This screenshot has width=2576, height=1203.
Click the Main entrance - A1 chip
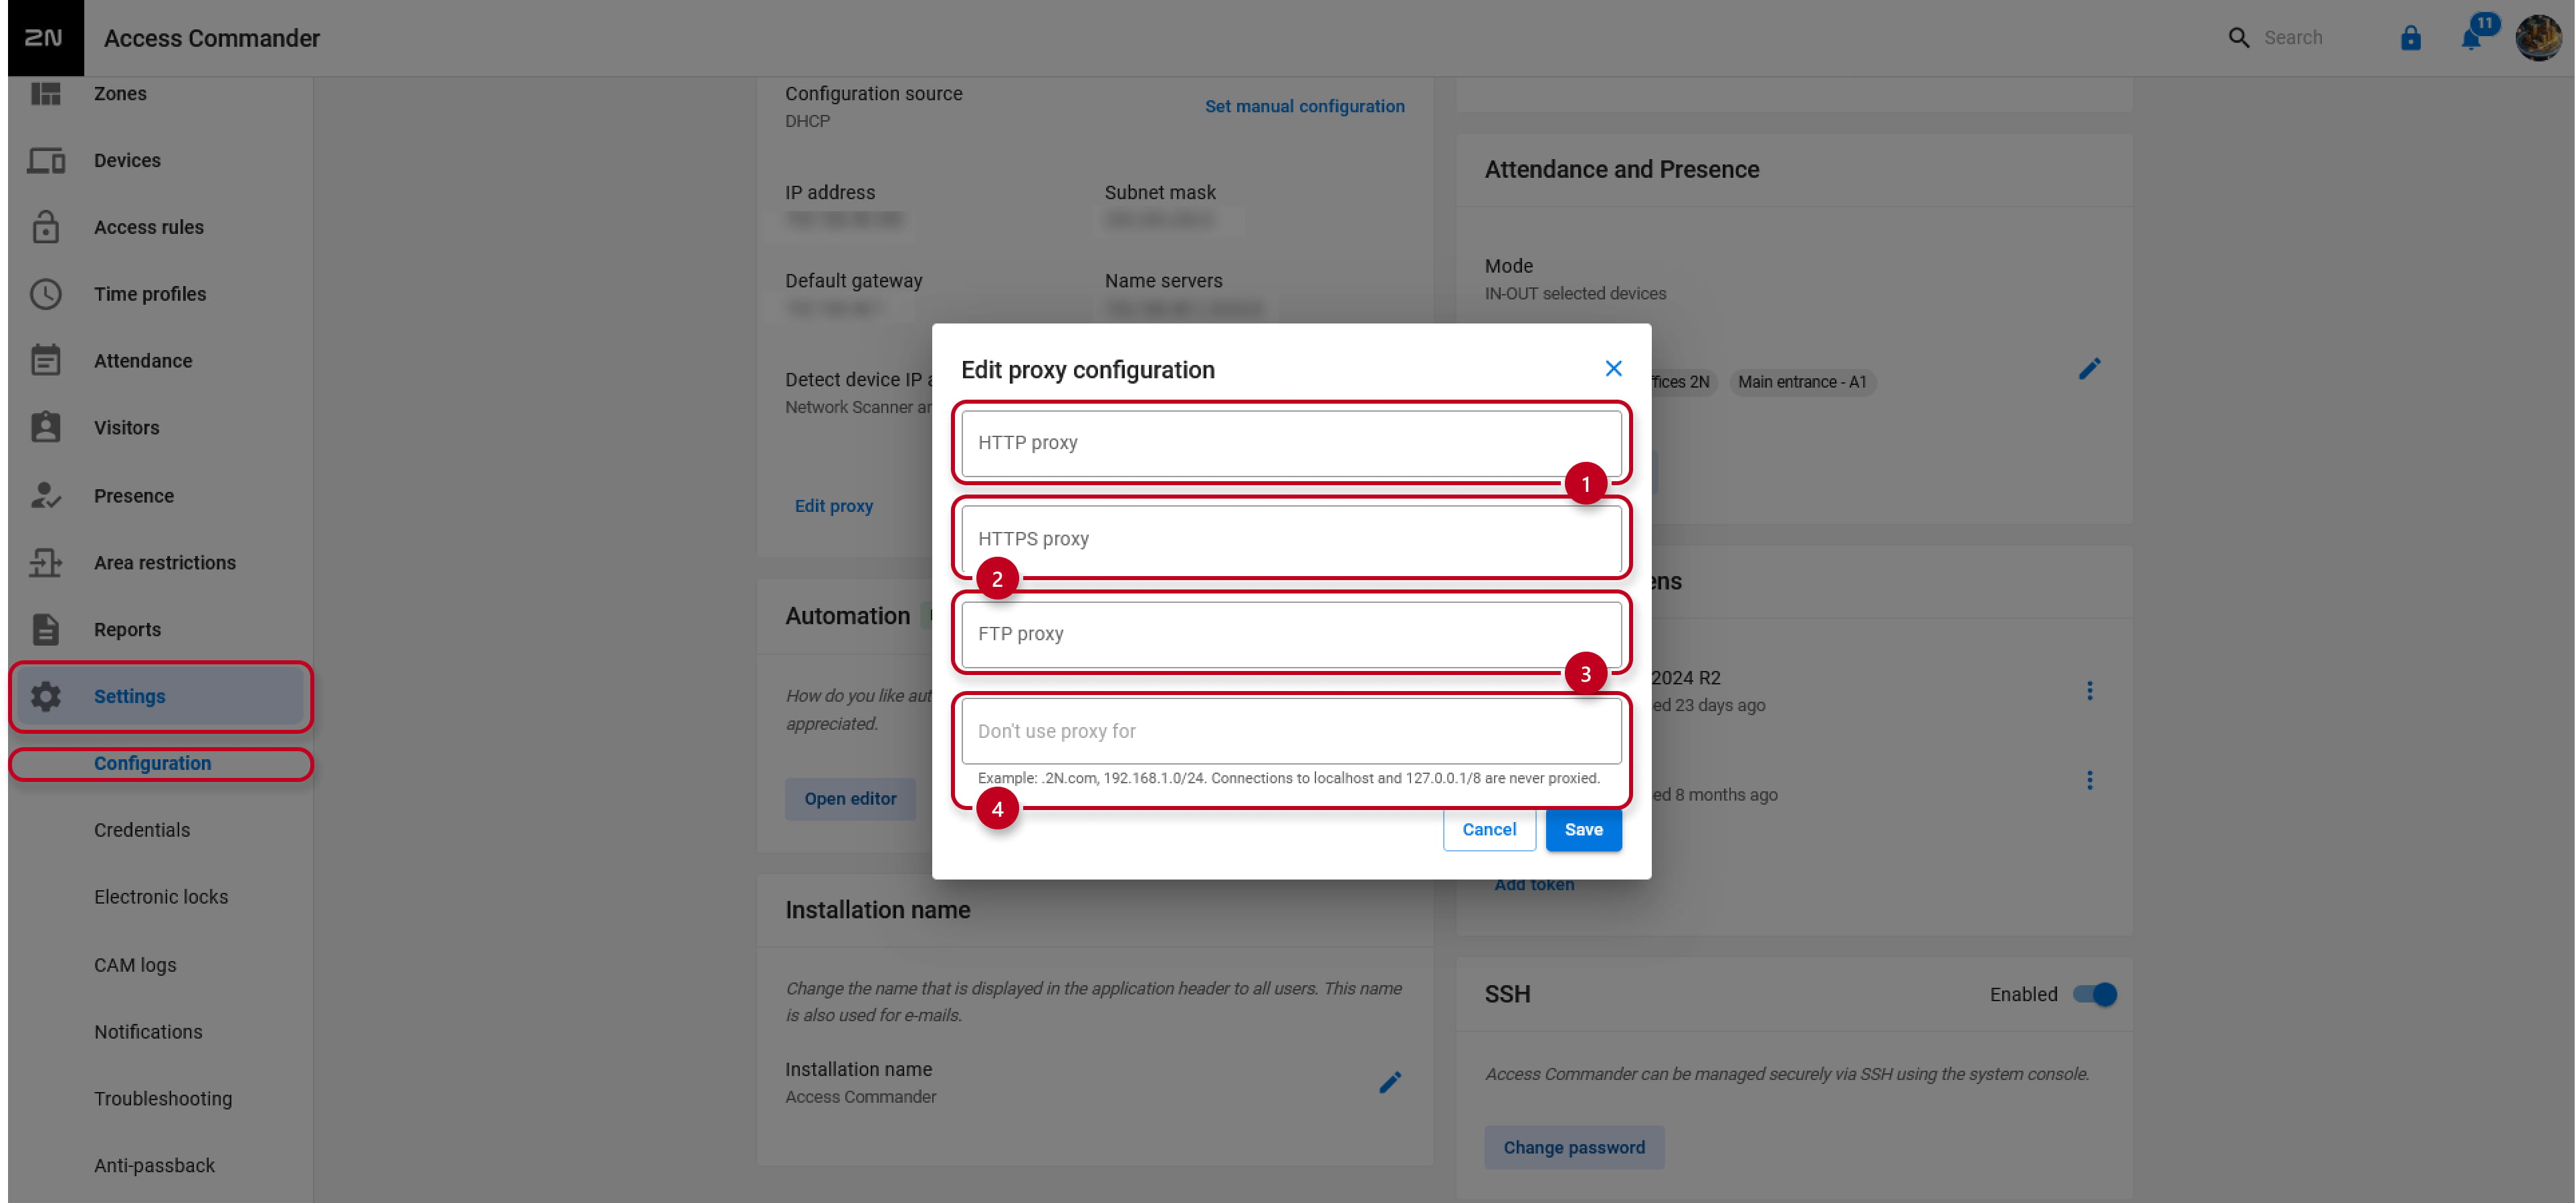click(1802, 382)
